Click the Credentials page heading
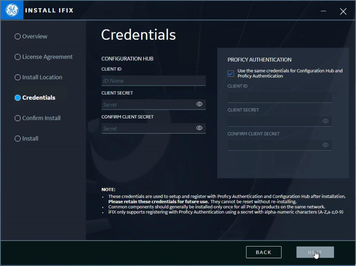Image resolution: width=356 pixels, height=266 pixels. tap(138, 35)
